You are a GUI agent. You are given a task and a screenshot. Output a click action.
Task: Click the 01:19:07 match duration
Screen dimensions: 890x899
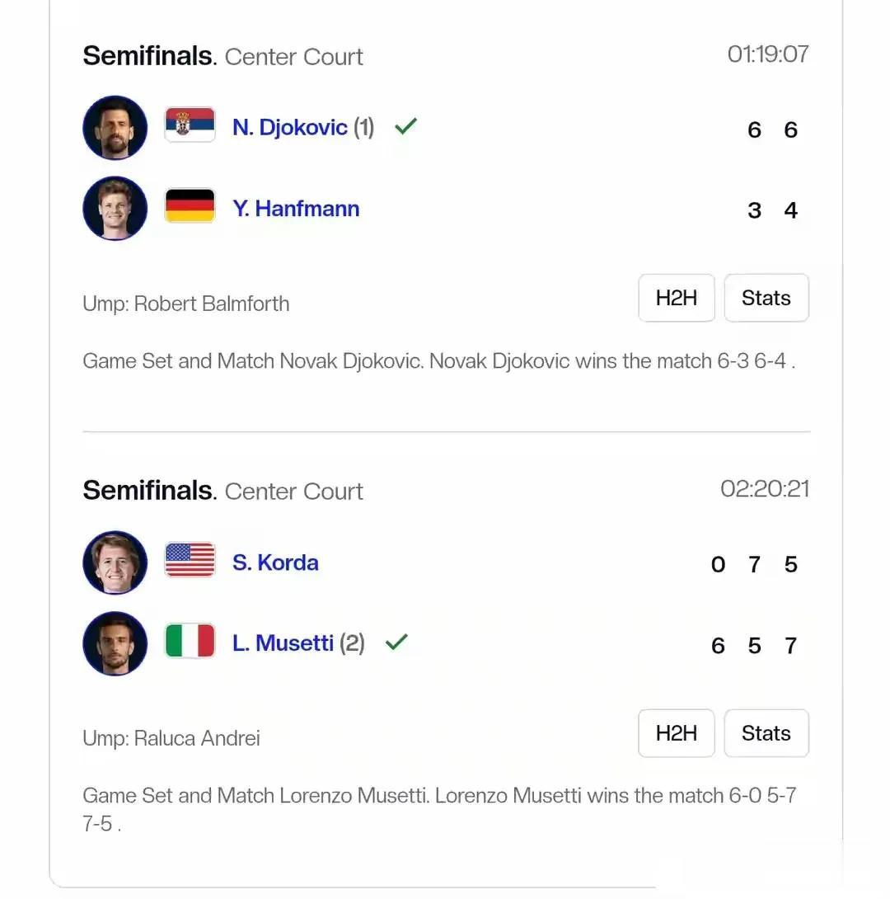click(x=768, y=54)
